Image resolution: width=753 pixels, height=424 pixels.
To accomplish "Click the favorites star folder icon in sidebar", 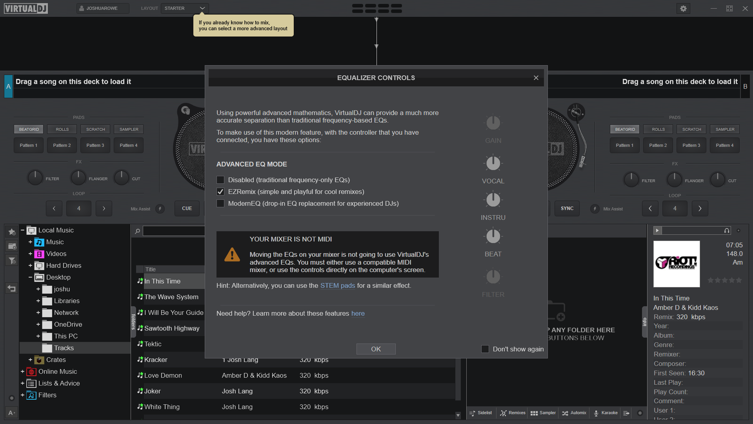I will click(12, 232).
